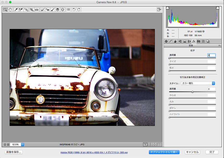Open the Presets tab
The height and width of the screenshot is (158, 224).
203,42
